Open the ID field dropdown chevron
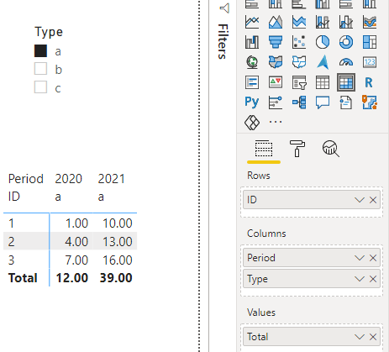Image resolution: width=389 pixels, height=352 pixels. click(x=360, y=200)
